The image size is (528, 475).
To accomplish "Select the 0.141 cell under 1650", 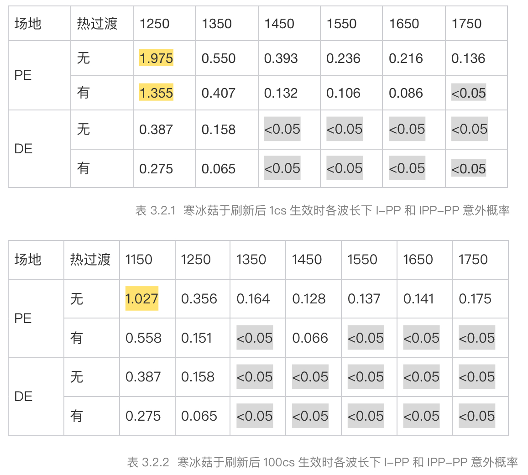I will pyautogui.click(x=419, y=299).
